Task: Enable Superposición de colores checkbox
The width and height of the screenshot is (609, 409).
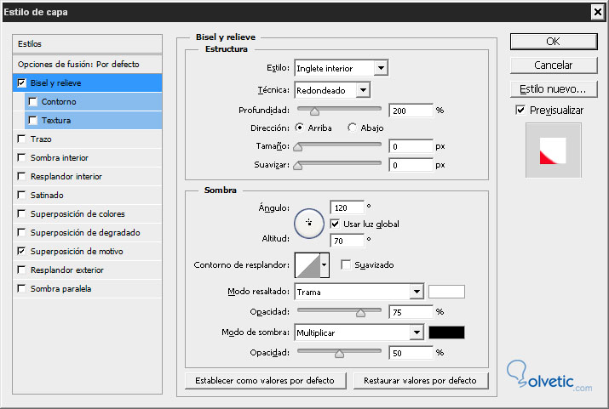Action: click(x=22, y=213)
